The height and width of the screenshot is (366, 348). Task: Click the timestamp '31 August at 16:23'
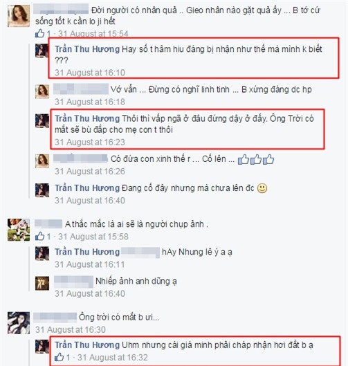[x=90, y=142]
